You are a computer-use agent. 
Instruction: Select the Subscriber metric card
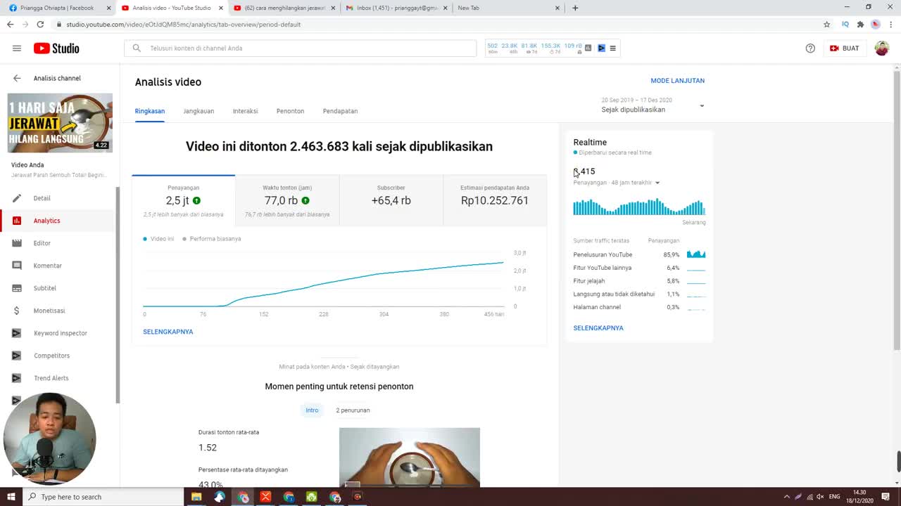point(391,200)
